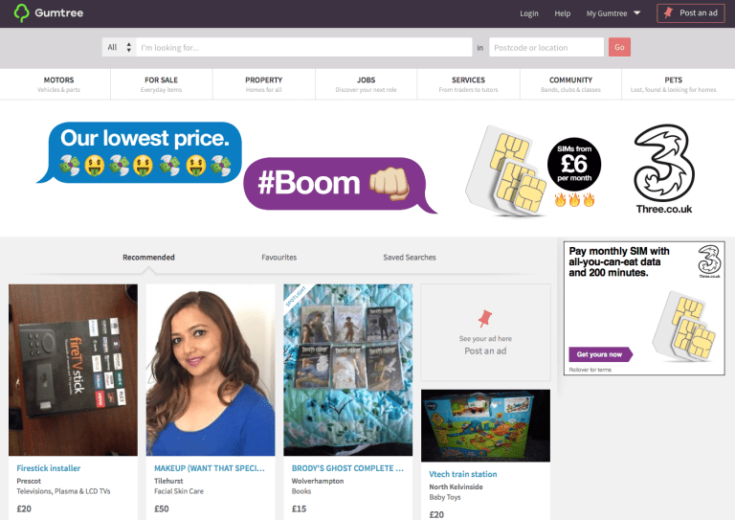The width and height of the screenshot is (735, 520).
Task: Go to the Jobs category
Action: click(x=366, y=84)
